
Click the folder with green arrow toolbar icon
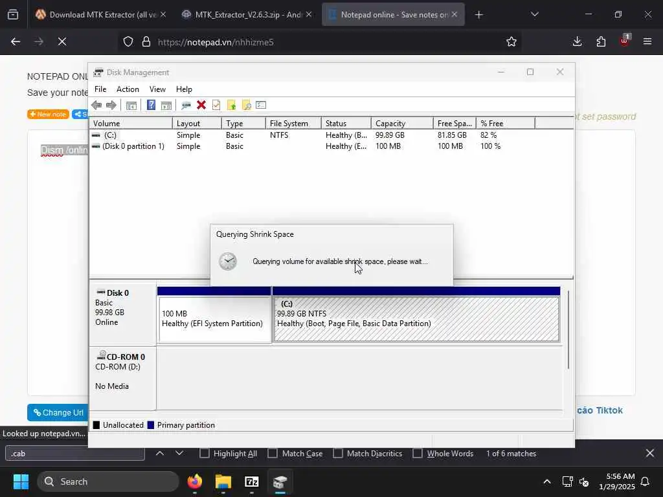point(231,105)
